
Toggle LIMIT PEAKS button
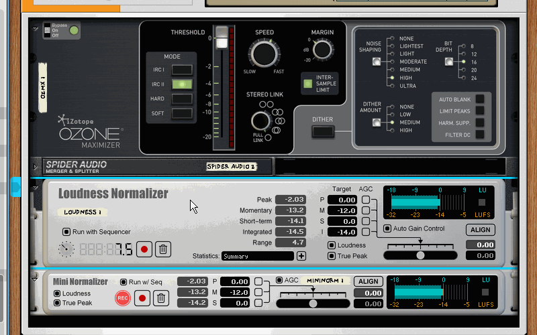[x=480, y=111]
